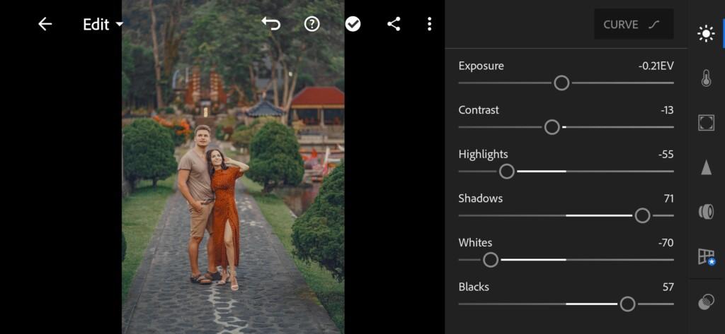Image resolution: width=725 pixels, height=334 pixels.
Task: Tap the back arrow icon
Action: (45, 24)
